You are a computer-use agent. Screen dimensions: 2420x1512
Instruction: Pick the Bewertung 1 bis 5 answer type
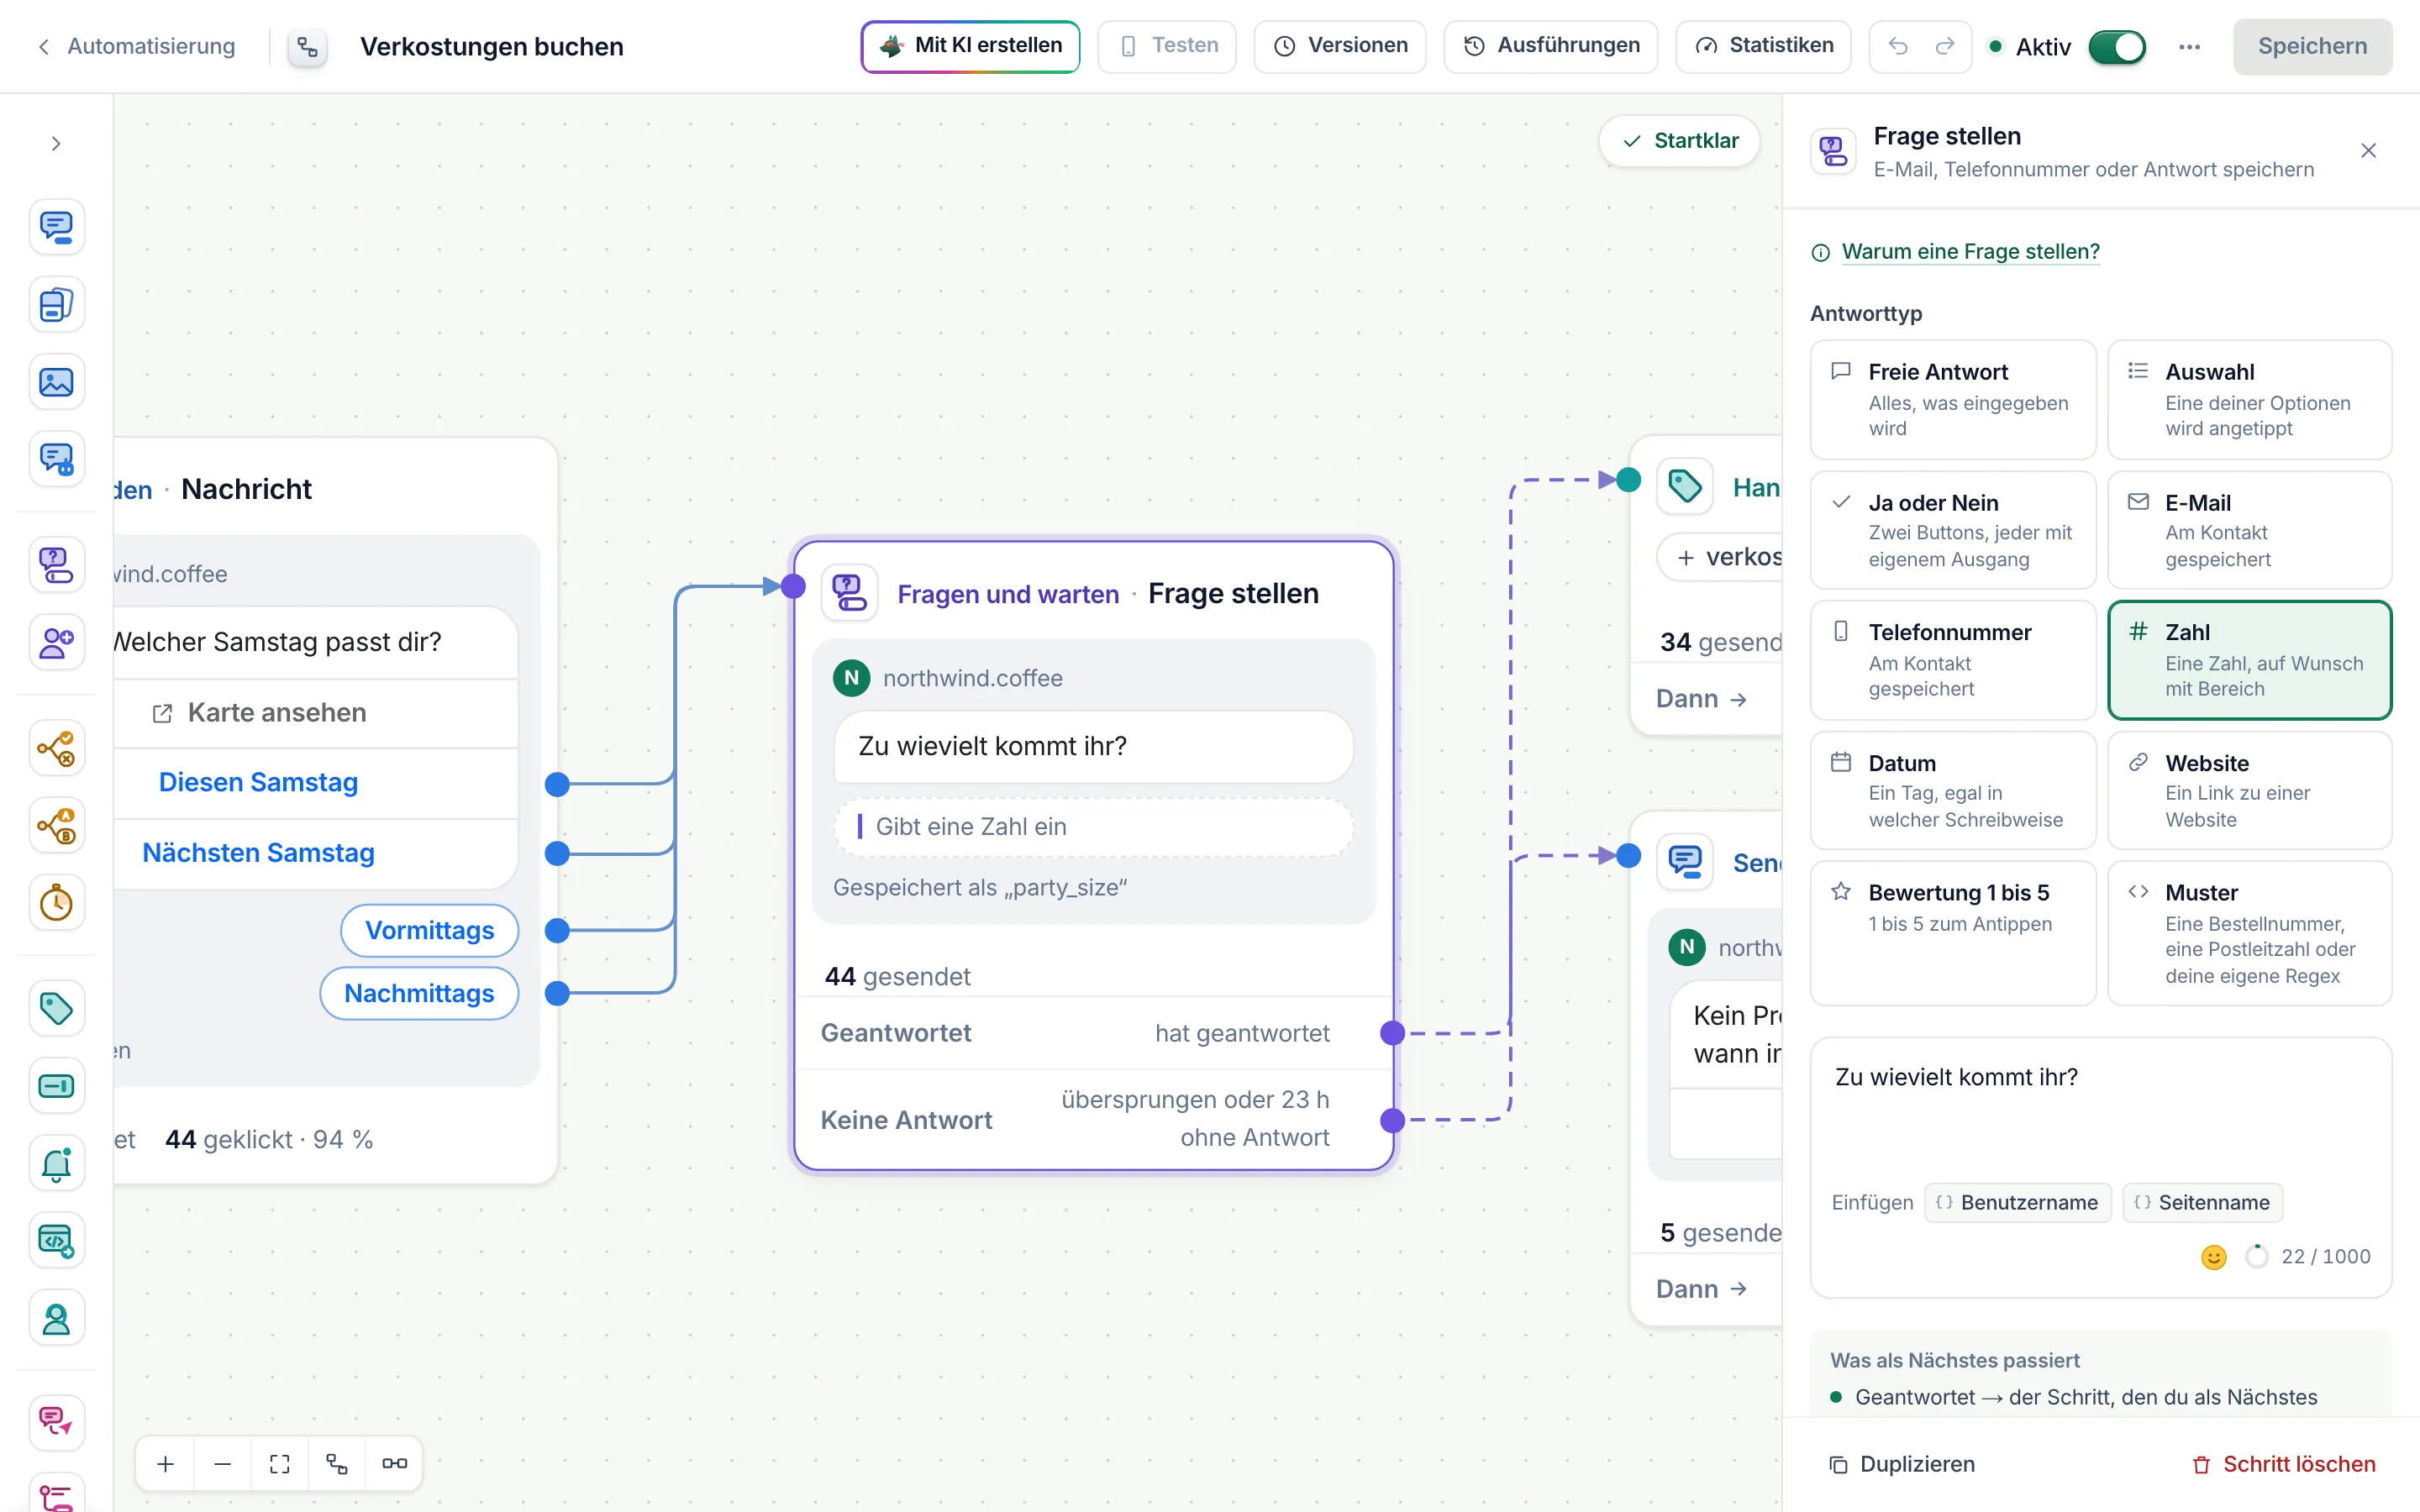pos(1953,933)
